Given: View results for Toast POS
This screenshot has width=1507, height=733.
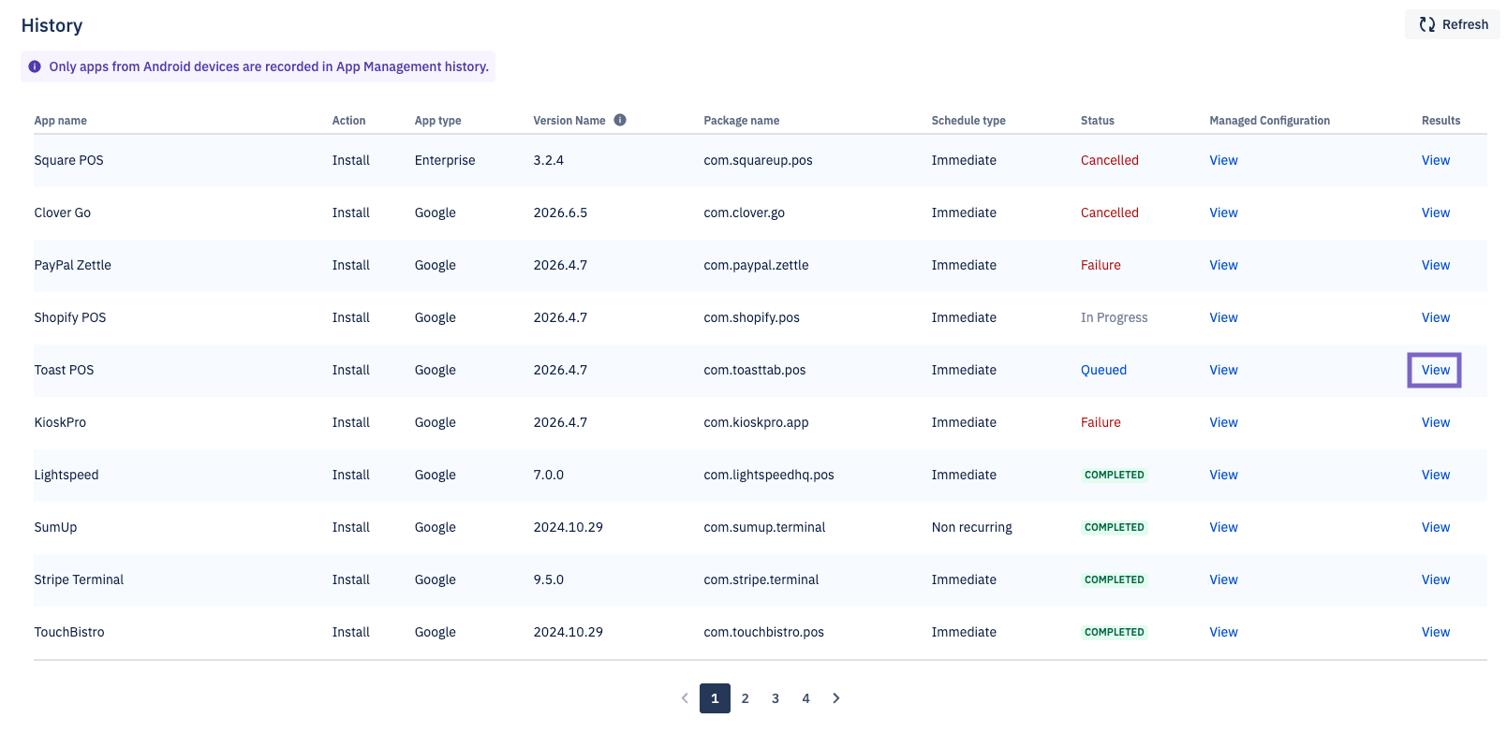Looking at the screenshot, I should tap(1435, 370).
